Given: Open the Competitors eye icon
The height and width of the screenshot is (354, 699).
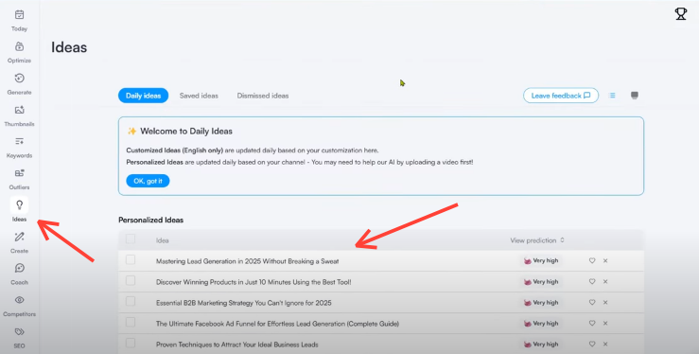Looking at the screenshot, I should click(x=19, y=300).
